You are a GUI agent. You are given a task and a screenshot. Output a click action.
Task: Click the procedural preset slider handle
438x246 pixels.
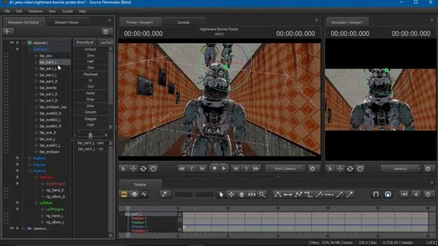coord(90,135)
